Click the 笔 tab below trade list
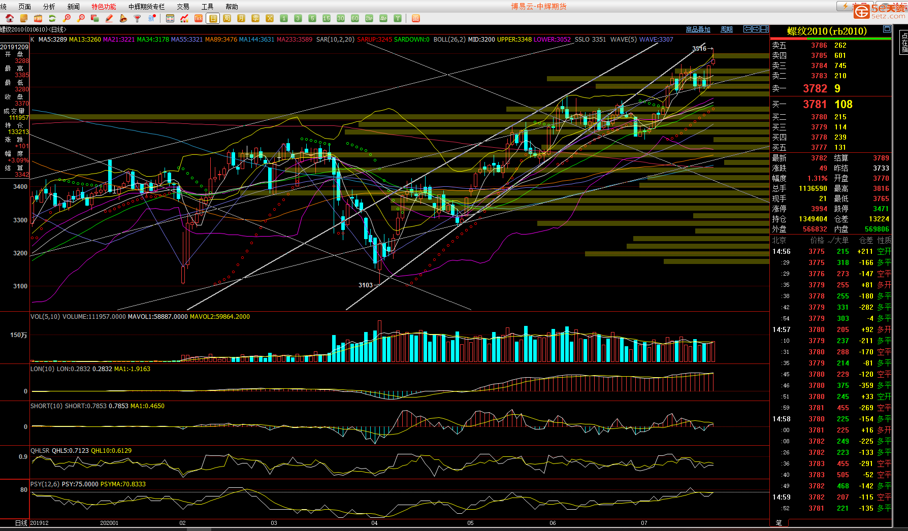Image resolution: width=908 pixels, height=531 pixels. point(779,522)
